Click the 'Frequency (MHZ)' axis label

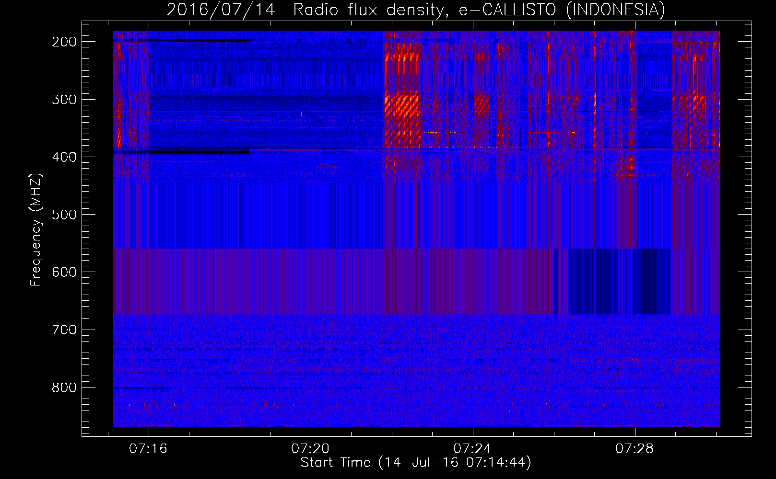(36, 230)
